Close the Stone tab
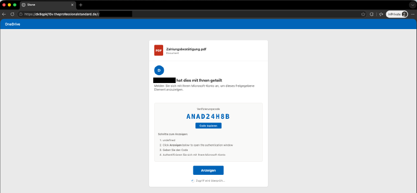Image resolution: width=417 pixels, height=193 pixels. click(x=72, y=5)
